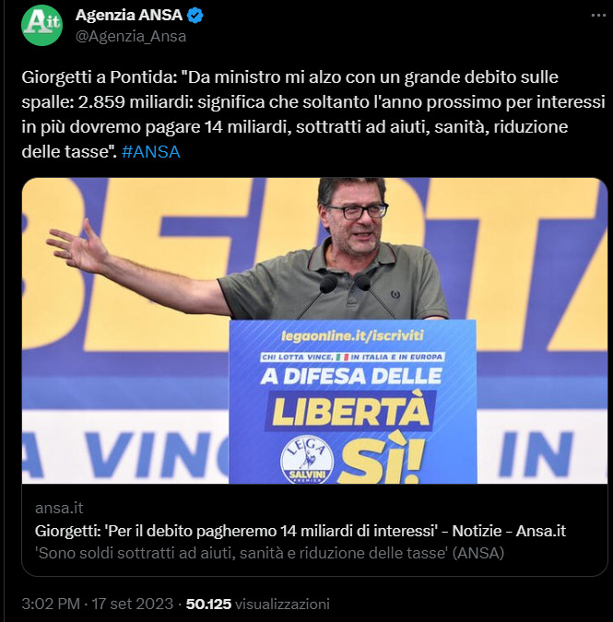Open article title 'Per il debito pagheremo 14 miliardi'

point(300,531)
